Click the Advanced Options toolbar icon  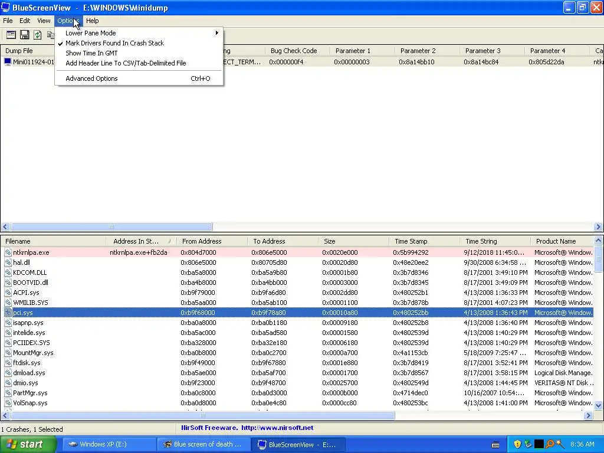pos(11,35)
